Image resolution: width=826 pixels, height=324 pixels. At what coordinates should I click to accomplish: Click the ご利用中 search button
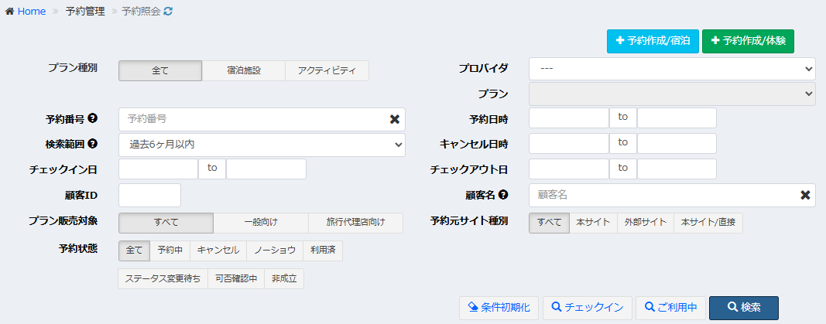[670, 308]
